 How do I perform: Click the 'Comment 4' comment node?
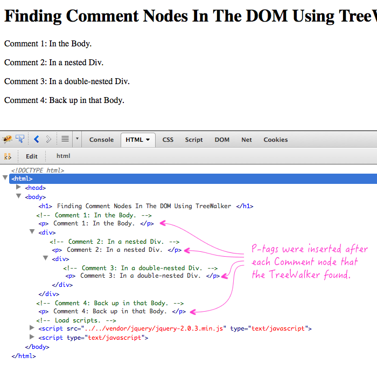(x=110, y=303)
